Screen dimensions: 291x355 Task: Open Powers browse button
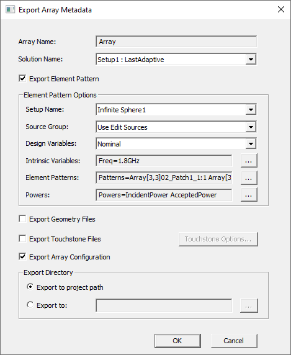(x=249, y=195)
